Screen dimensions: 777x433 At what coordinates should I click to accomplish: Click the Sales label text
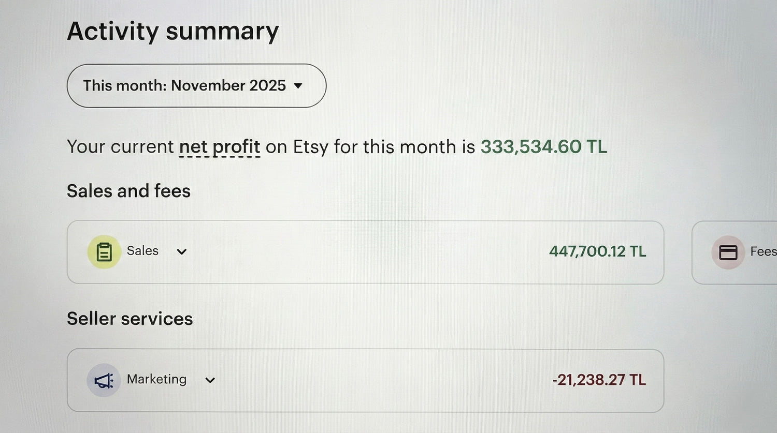click(142, 251)
